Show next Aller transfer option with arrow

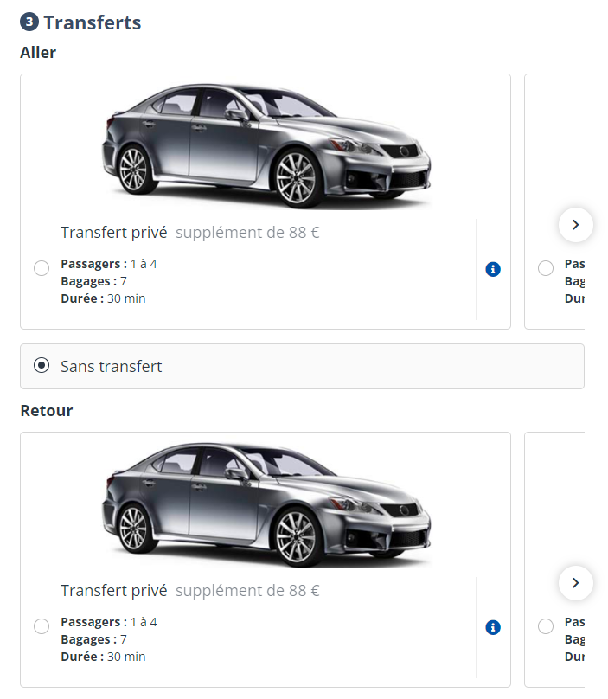tap(576, 225)
